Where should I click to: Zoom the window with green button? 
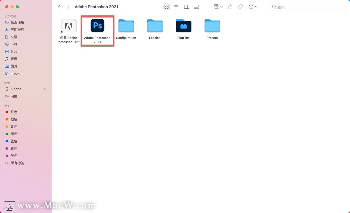[17, 7]
